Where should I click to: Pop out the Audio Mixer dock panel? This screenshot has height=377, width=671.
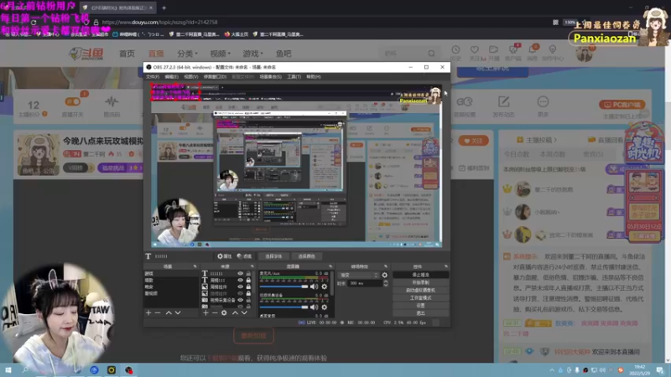[x=330, y=266]
